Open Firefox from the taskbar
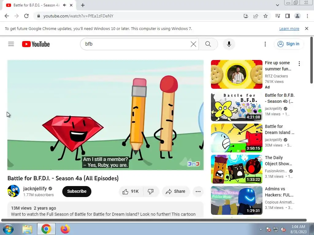 pos(65,229)
